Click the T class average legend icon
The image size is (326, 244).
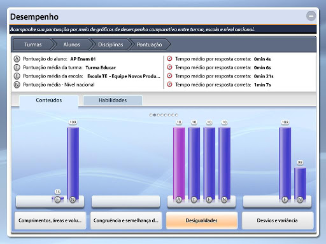[x=17, y=67]
